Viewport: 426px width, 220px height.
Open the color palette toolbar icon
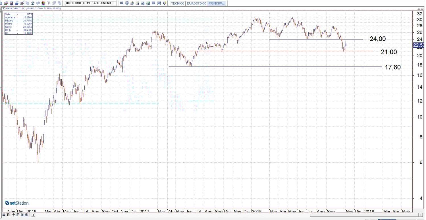(43, 3)
